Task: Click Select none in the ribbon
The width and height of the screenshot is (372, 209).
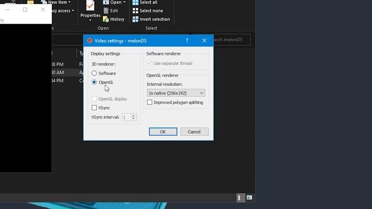Action: tap(148, 10)
